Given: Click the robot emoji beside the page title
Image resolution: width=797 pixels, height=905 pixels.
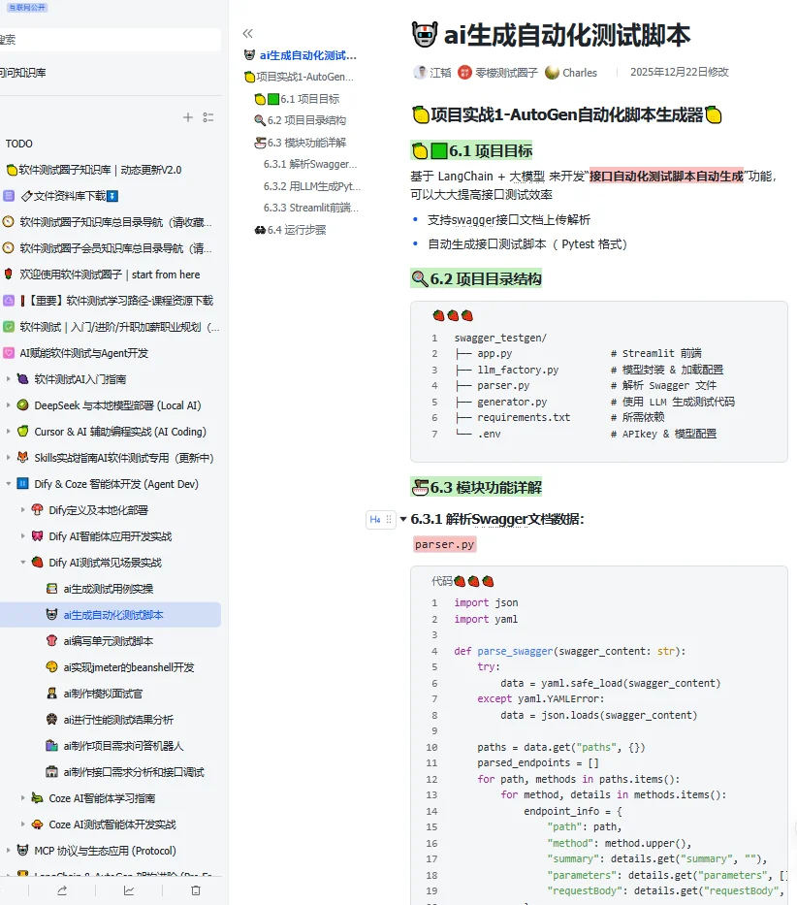Looking at the screenshot, I should 425,35.
